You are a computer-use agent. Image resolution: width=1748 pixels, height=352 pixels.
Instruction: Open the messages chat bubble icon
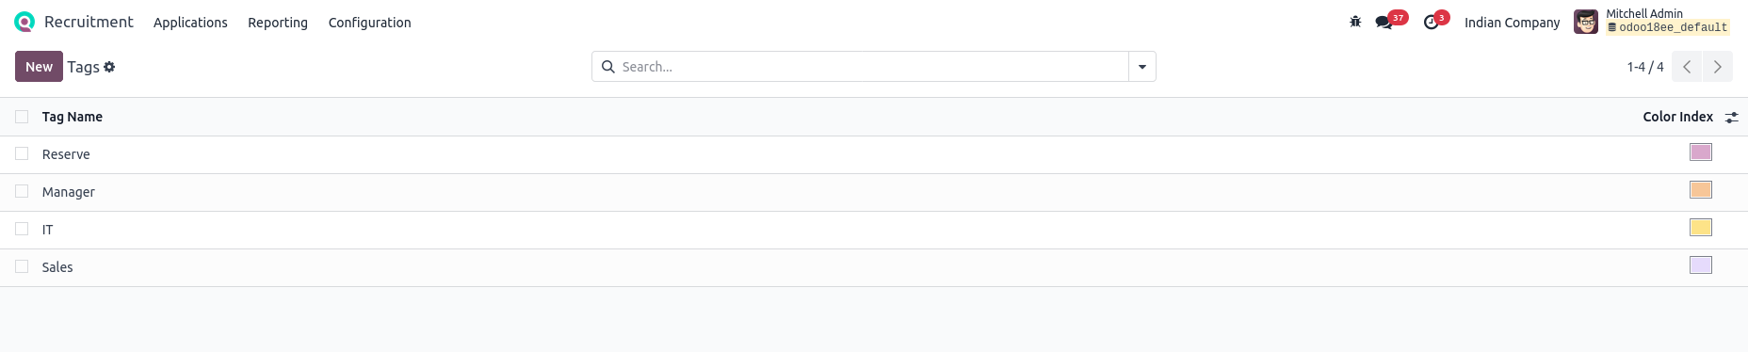(x=1384, y=23)
